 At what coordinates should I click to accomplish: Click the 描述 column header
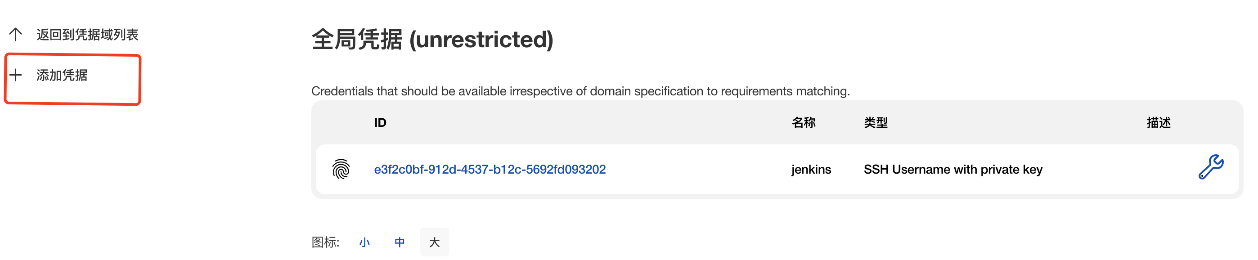click(x=1159, y=122)
